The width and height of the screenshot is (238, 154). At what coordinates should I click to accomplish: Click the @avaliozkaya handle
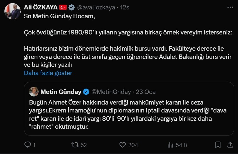pyautogui.click(x=96, y=7)
